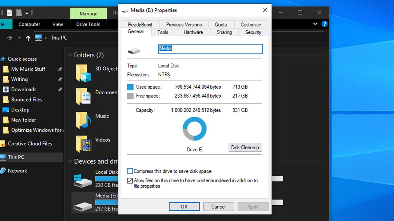Screen dimensions: 394x221
Task: Click the Local Disk capacity bar
Action: tap(107, 178)
